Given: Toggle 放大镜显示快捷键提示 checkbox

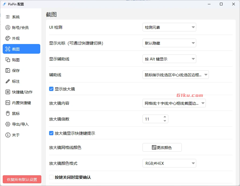Looking at the screenshot, I should 51,133.
